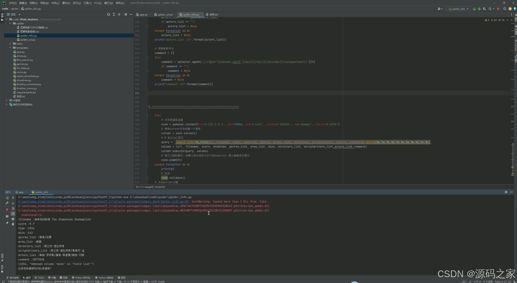Collapse the spider folder in tree
The image size is (517, 283).
click(x=10, y=23)
